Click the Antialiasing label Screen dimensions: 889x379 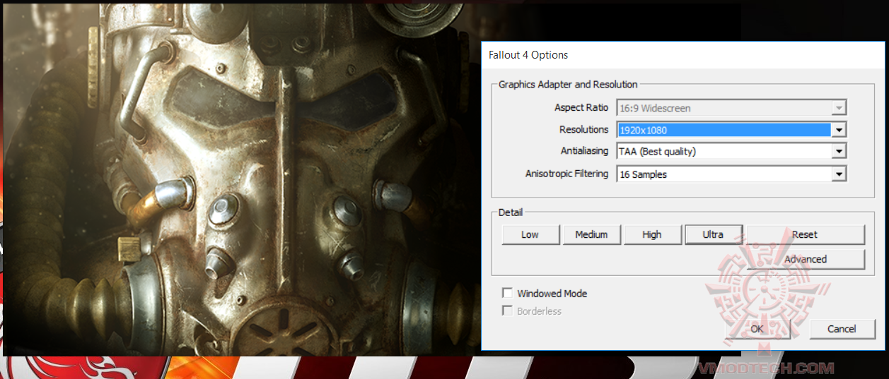[584, 151]
